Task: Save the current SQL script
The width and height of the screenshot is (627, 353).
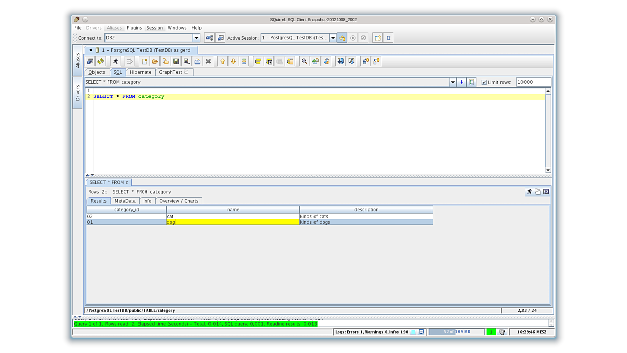Action: pyautogui.click(x=176, y=61)
